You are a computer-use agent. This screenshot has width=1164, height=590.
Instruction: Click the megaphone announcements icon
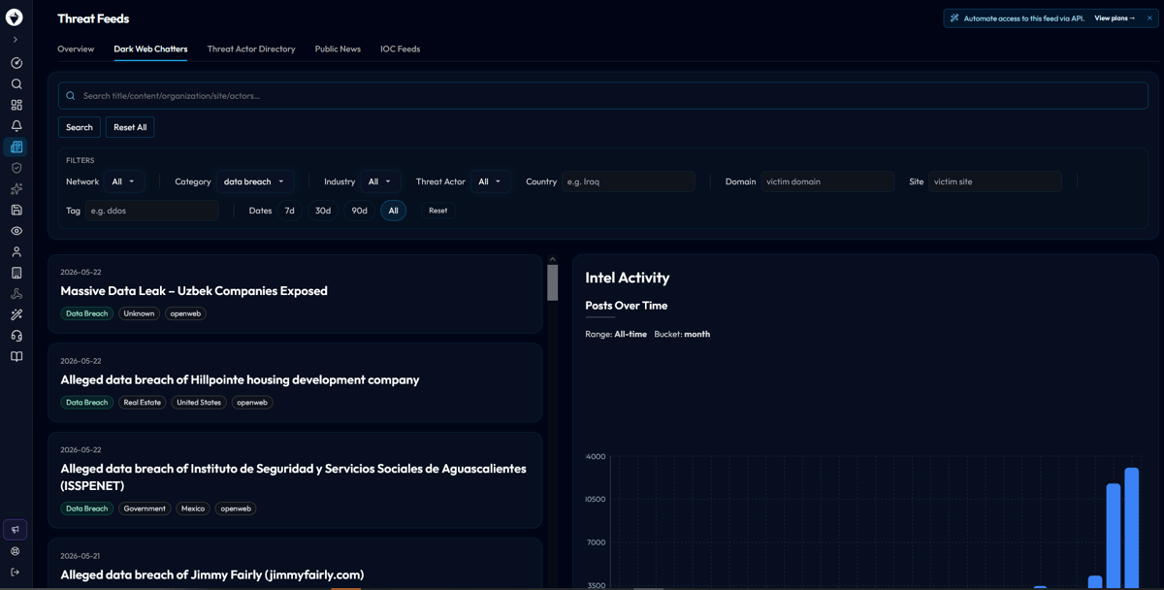[16, 530]
